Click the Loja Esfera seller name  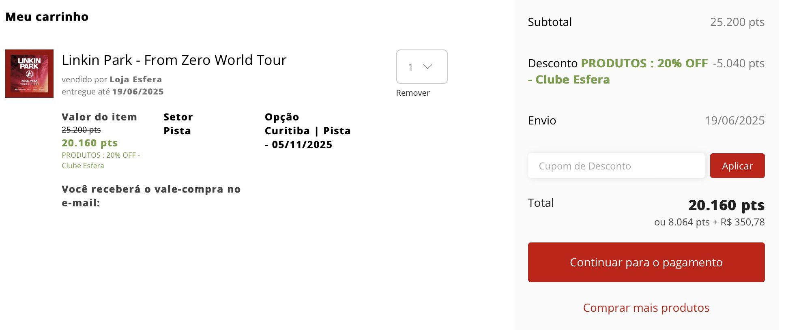pos(136,79)
